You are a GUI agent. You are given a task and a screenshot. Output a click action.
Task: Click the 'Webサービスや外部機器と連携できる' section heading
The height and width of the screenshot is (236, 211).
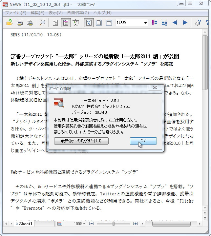pyautogui.click(x=74, y=172)
